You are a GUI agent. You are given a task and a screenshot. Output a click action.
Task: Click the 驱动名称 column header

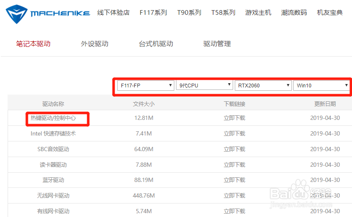(53, 104)
